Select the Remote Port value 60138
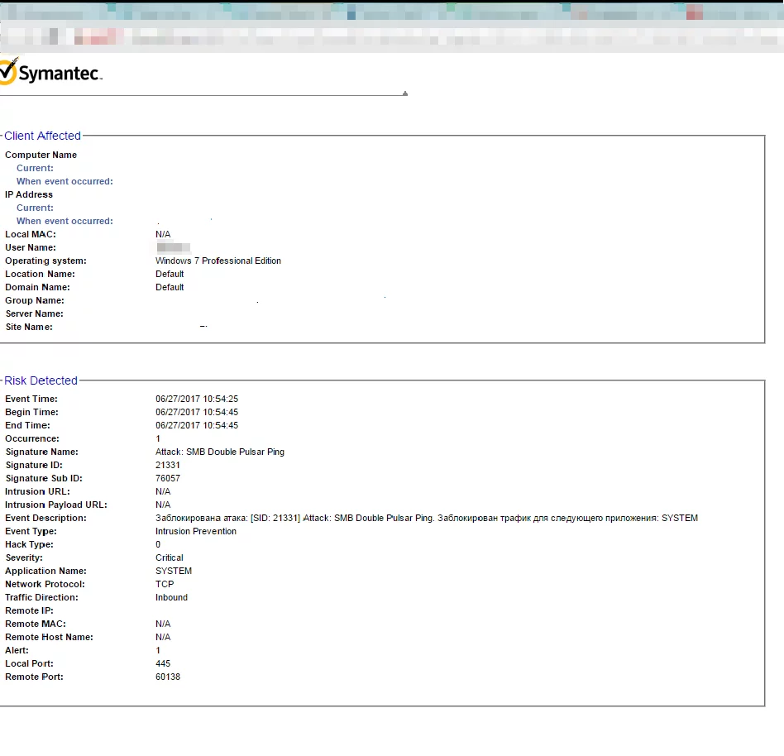784x756 pixels. pos(168,677)
